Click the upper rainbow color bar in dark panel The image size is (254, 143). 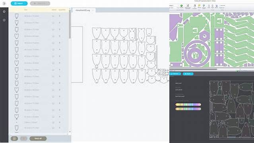click(188, 104)
